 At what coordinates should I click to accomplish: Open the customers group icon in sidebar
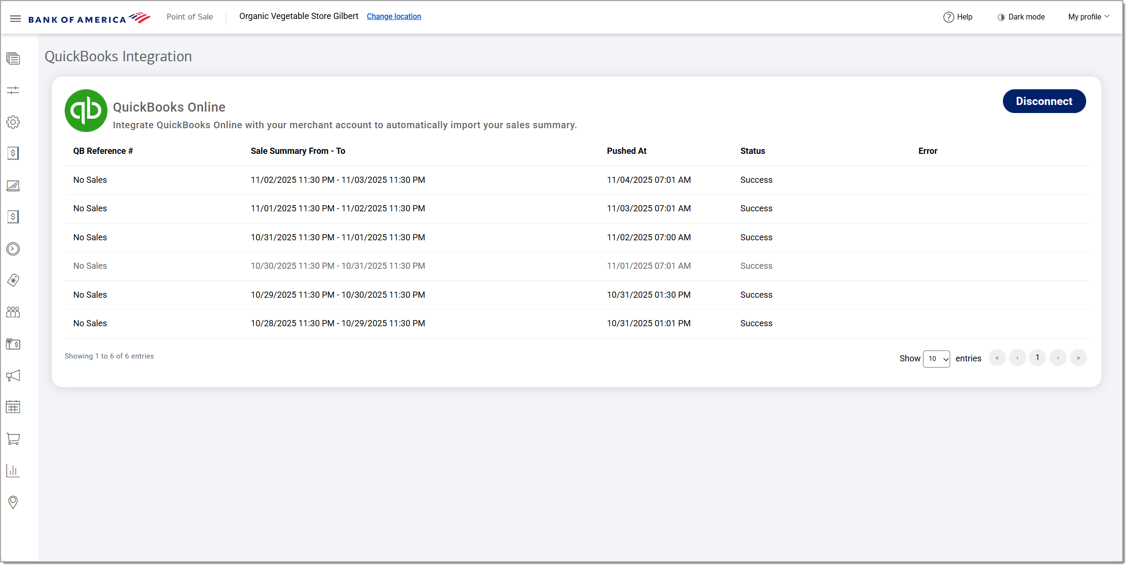13,312
